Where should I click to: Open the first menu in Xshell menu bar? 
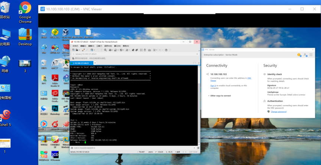[75, 46]
